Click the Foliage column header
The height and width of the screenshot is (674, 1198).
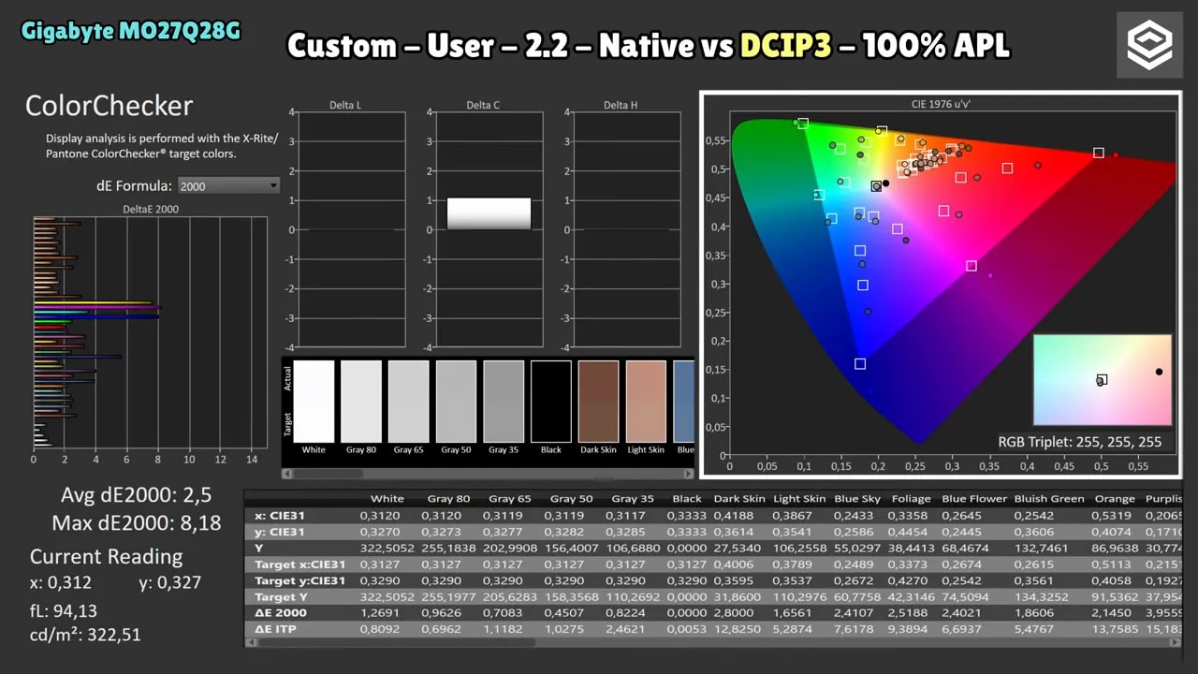tap(910, 499)
